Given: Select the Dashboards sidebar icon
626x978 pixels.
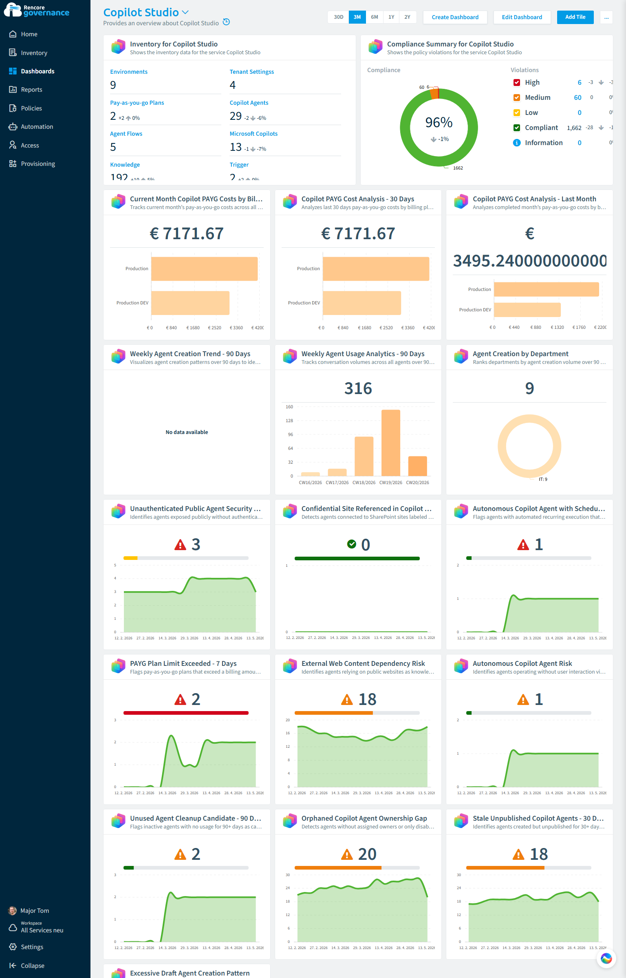Looking at the screenshot, I should 13,71.
